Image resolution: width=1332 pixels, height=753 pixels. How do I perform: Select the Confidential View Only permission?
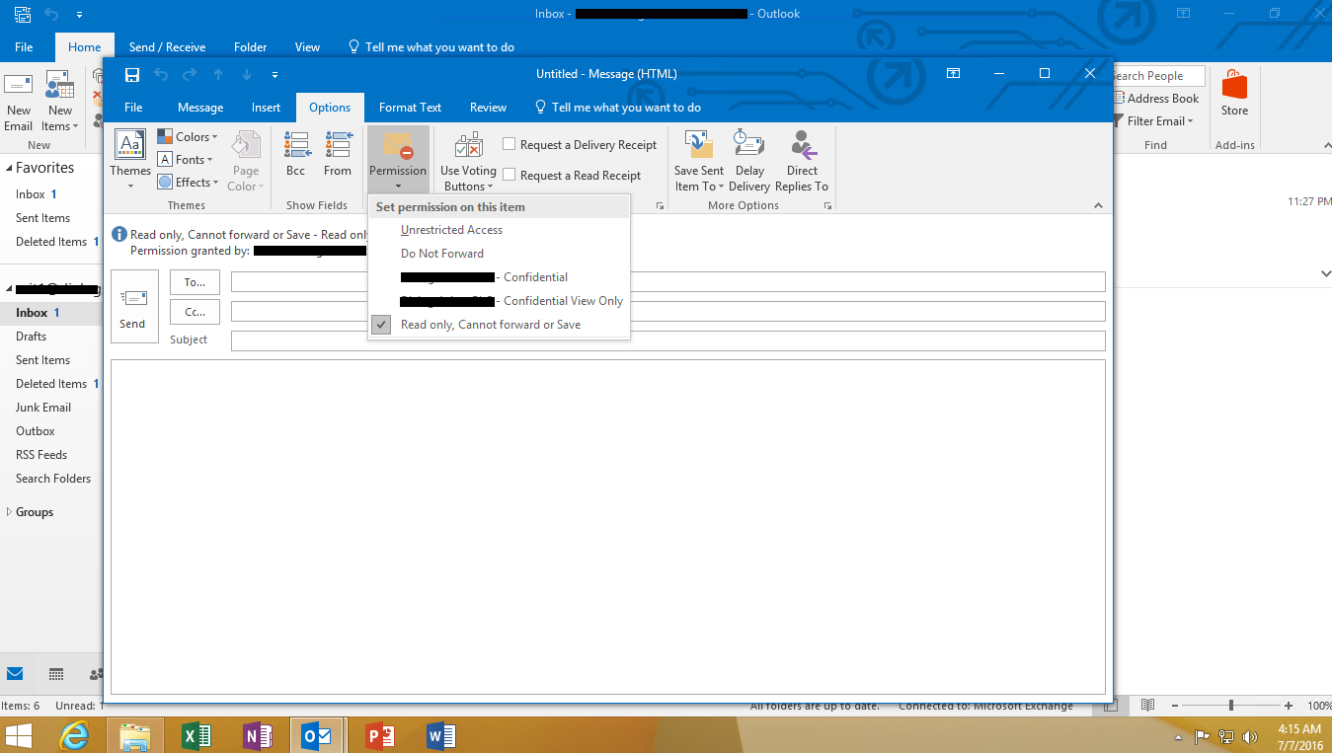(499, 301)
